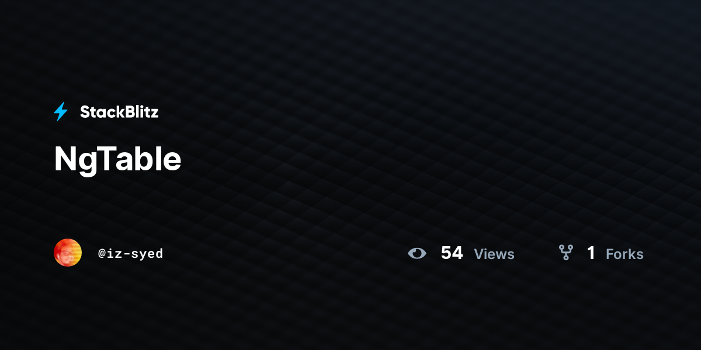Viewport: 701px width, 350px height.
Task: Click the large white NgTable heading
Action: tap(117, 159)
